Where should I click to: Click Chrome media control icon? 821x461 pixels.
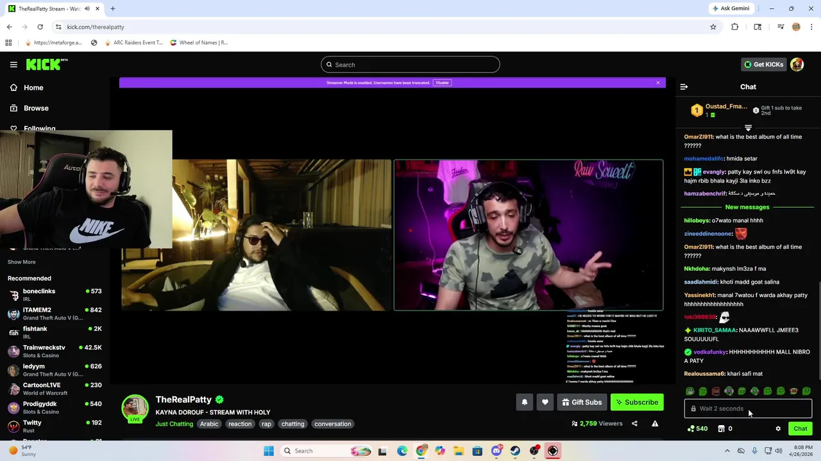pos(781,27)
